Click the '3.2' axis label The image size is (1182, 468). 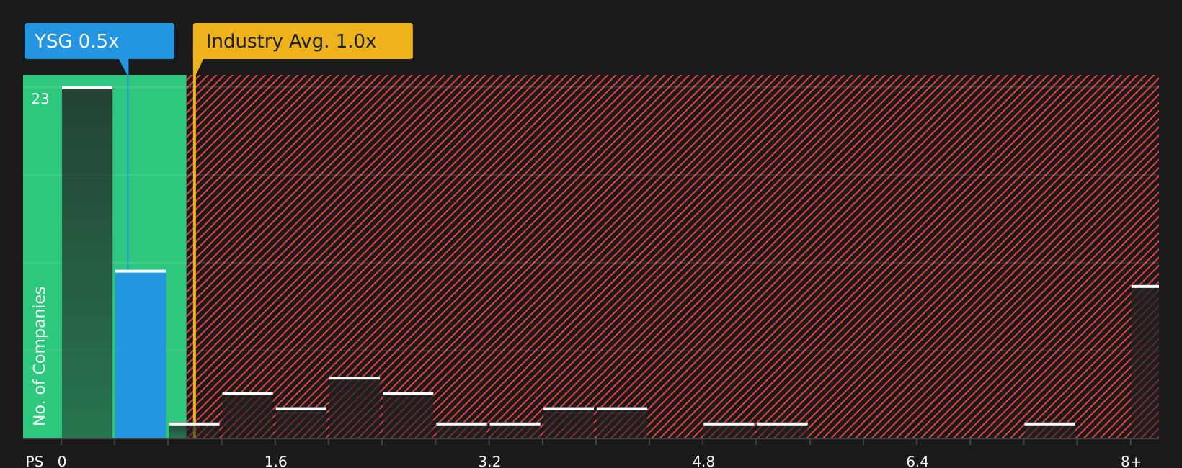(x=489, y=462)
